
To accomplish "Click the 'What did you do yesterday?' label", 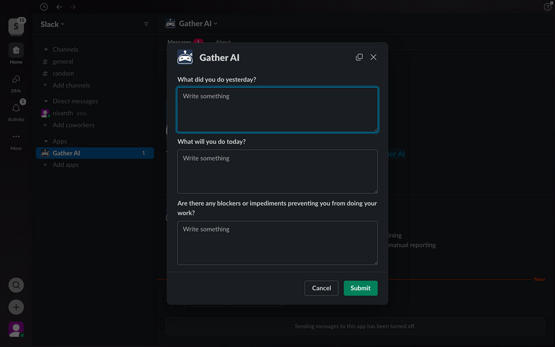I will 216,79.
